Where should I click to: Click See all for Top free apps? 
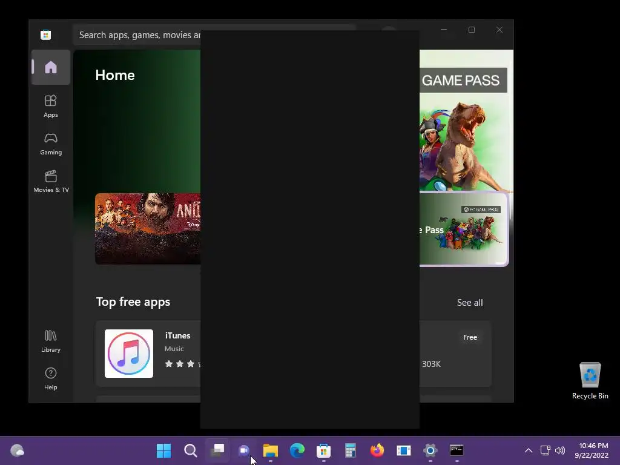(470, 303)
